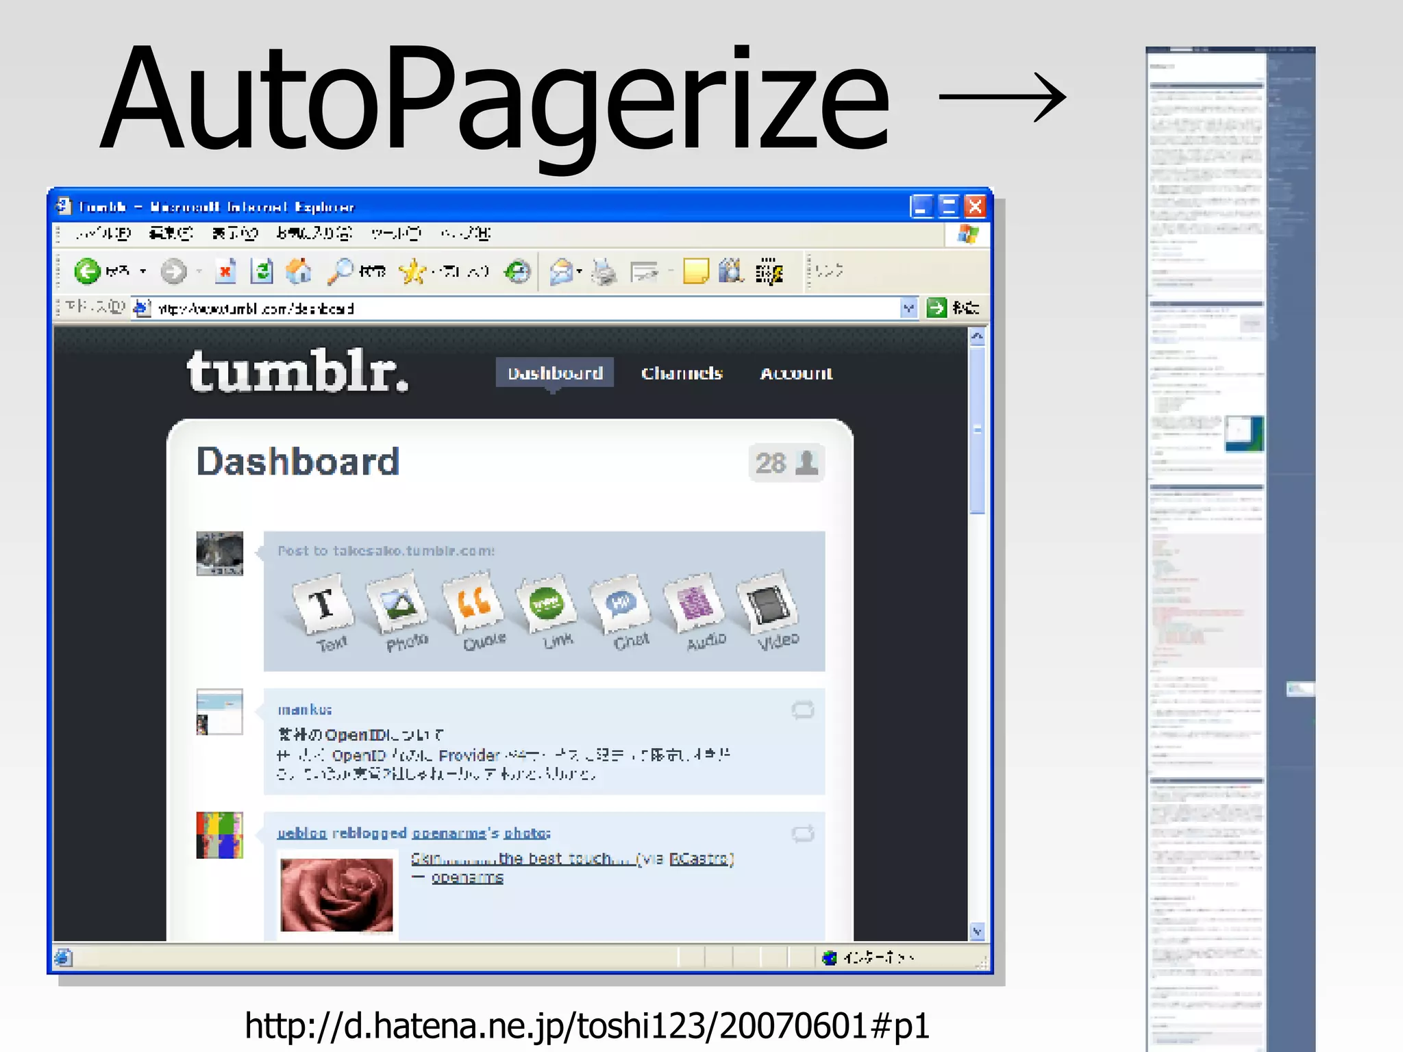Open the ueblog user link
Viewport: 1403px width, 1052px height.
302,833
